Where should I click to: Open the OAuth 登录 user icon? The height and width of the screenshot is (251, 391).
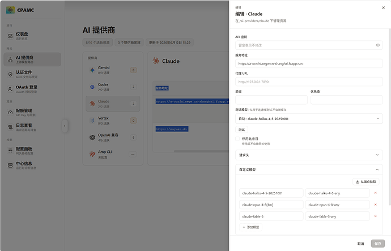pos(10,89)
